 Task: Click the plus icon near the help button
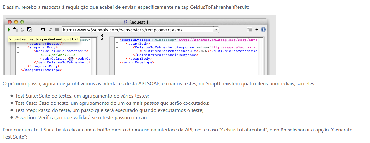click(x=256, y=29)
